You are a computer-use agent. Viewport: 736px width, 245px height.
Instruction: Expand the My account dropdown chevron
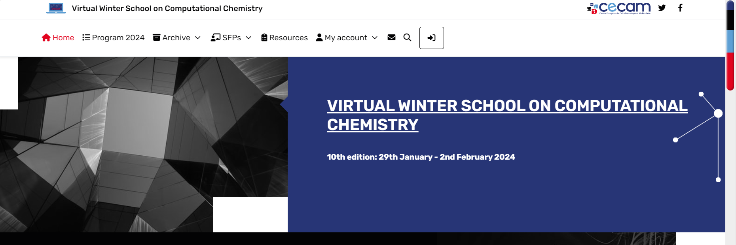[x=375, y=38]
